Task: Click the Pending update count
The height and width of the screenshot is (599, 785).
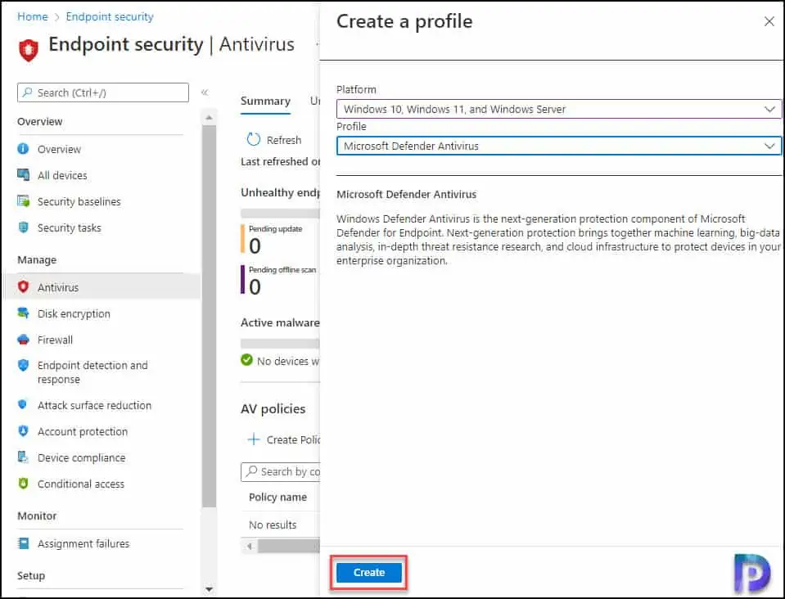Action: tap(255, 245)
